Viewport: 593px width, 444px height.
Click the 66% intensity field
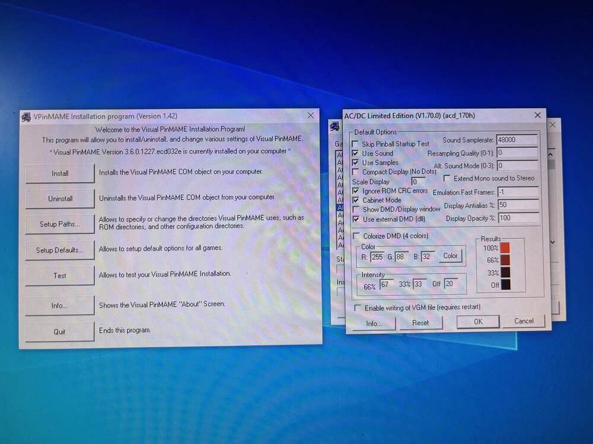click(387, 284)
